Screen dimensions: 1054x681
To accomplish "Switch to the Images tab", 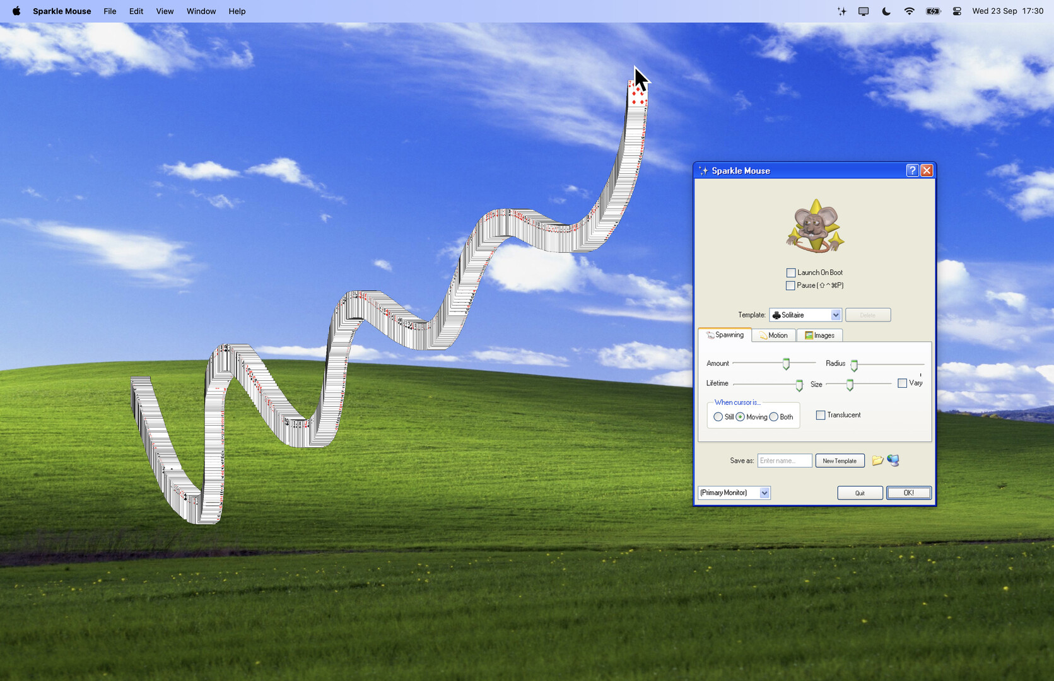I will point(819,335).
